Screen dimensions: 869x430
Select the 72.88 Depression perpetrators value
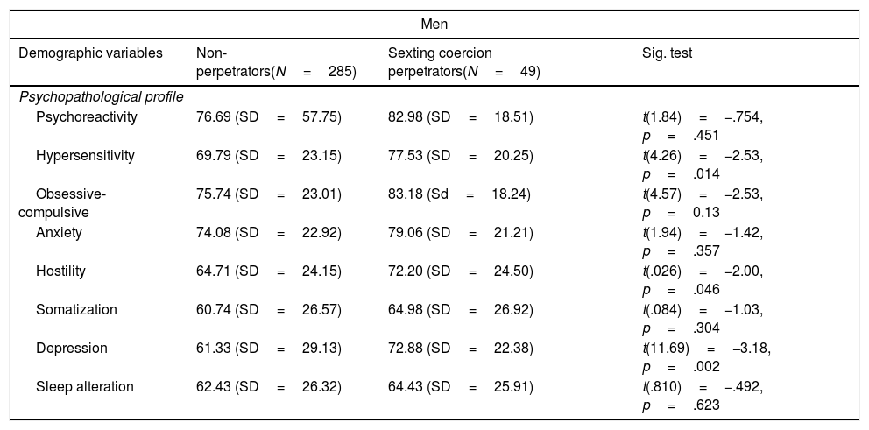tap(461, 349)
